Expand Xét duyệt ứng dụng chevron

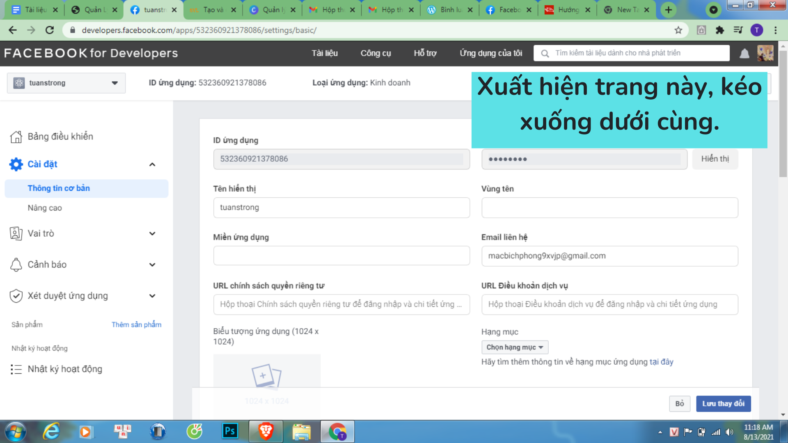click(152, 296)
